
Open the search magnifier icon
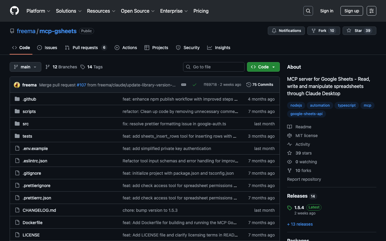pos(308,11)
